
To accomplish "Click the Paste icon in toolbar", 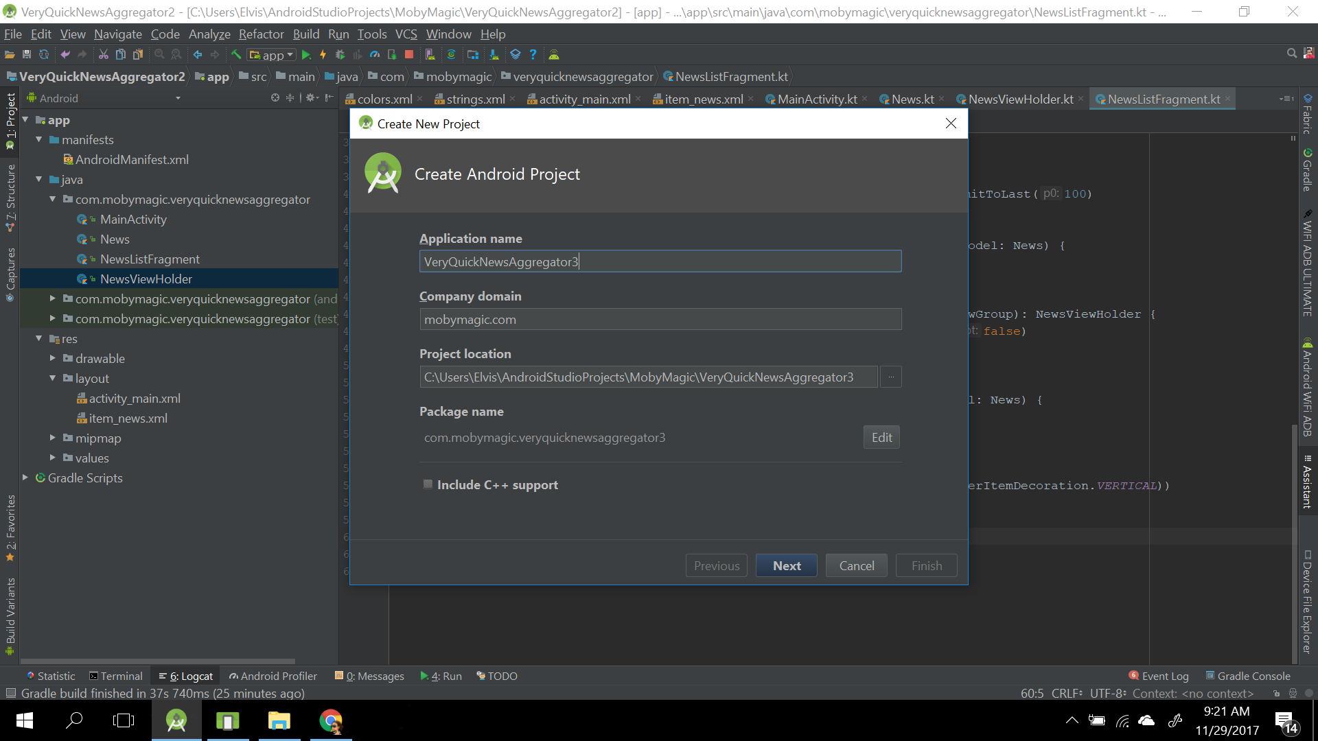I will (138, 55).
